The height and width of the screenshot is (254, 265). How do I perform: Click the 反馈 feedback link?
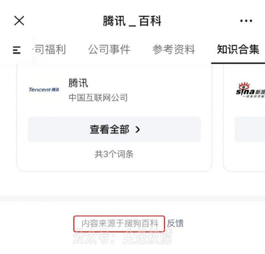pos(175,223)
